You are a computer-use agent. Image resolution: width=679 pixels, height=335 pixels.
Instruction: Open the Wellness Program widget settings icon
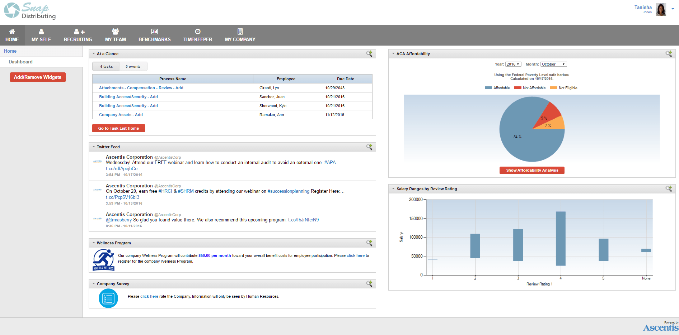[x=369, y=243]
